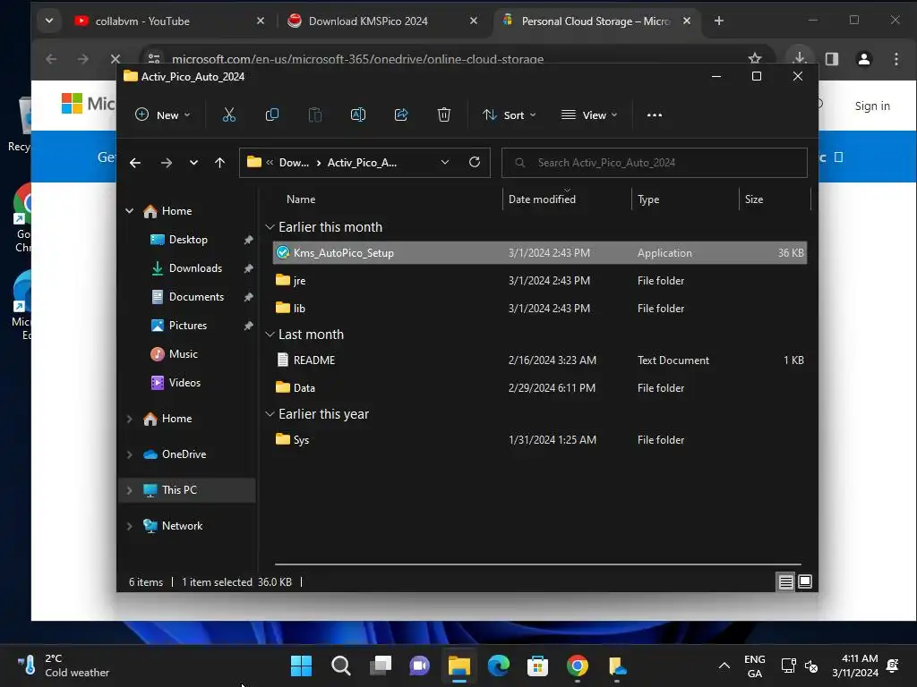This screenshot has width=917, height=687.
Task: Open Chat from the taskbar
Action: pos(419,666)
